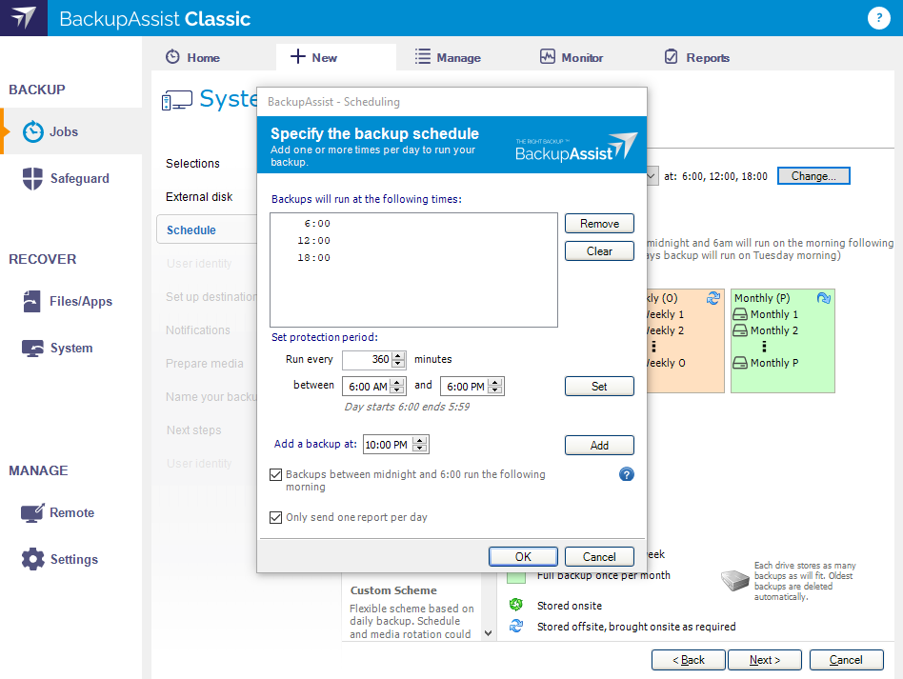Click the Set button for protection period
Screen dimensions: 903x679
[599, 387]
